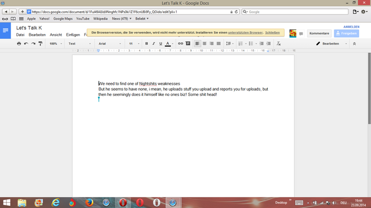Screen dimensions: 371x208
Task: Open the Arial font dropdown
Action: click(110, 44)
